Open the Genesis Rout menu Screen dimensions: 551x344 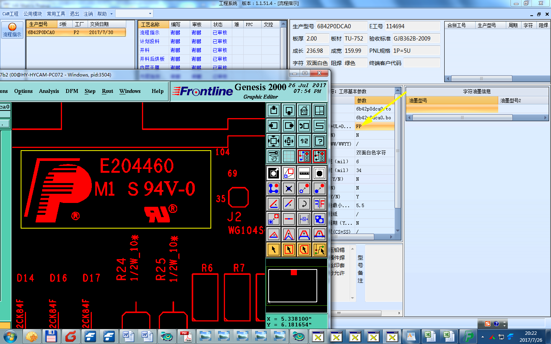pyautogui.click(x=108, y=91)
